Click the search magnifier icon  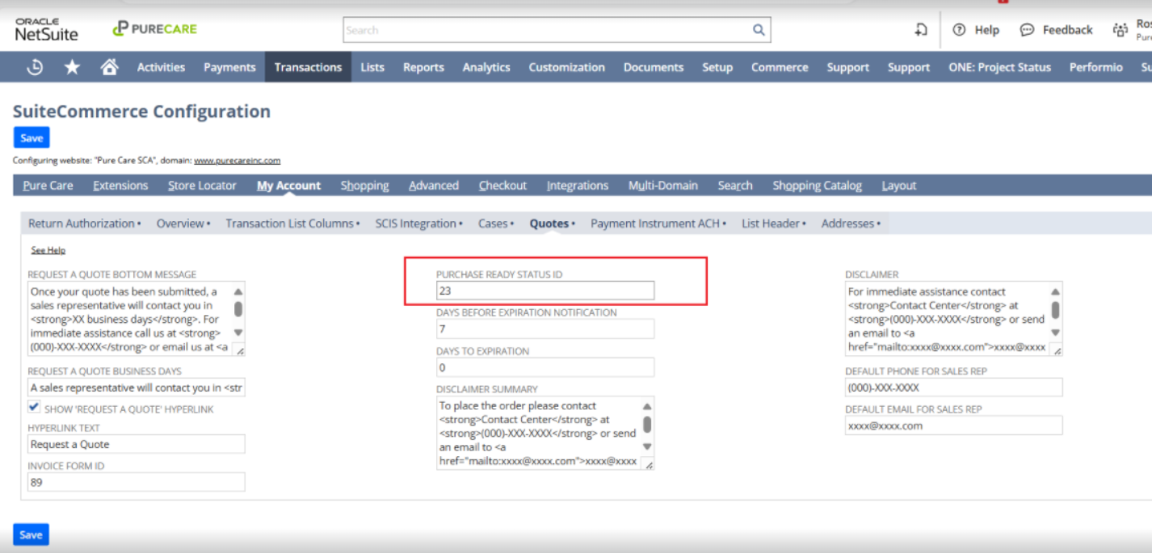coord(759,30)
